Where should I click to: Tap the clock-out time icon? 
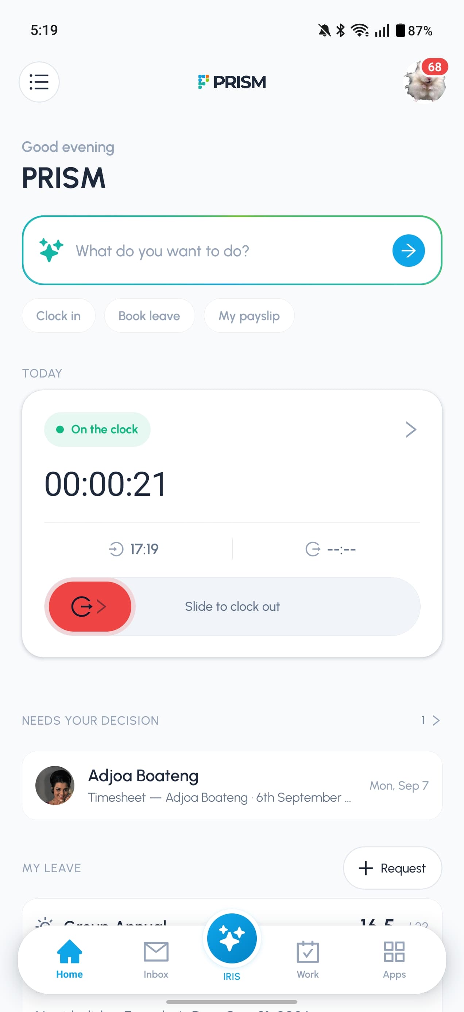313,549
